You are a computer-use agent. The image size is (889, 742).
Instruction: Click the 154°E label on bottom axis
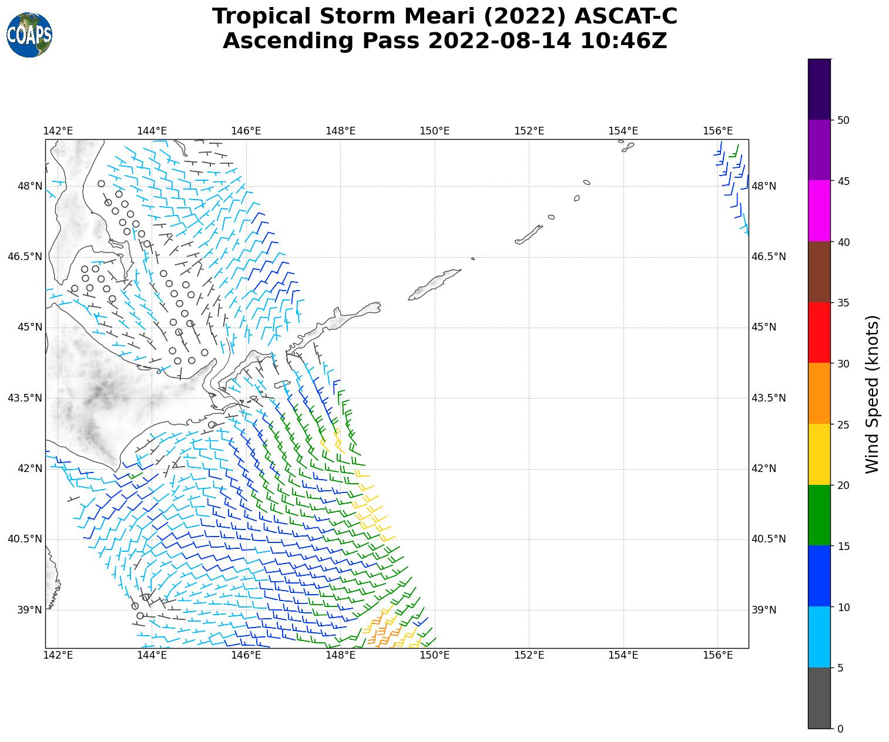(x=623, y=656)
